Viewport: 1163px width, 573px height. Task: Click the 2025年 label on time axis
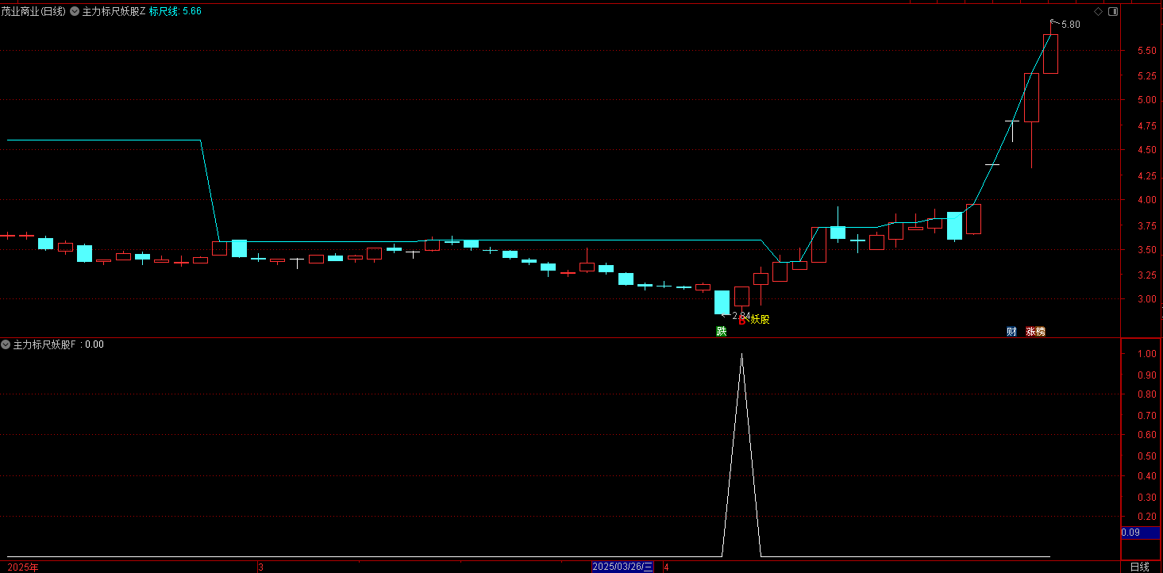pos(22,567)
